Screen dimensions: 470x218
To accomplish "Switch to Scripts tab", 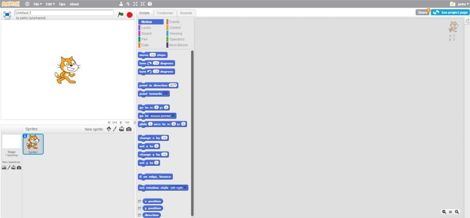I will point(144,13).
